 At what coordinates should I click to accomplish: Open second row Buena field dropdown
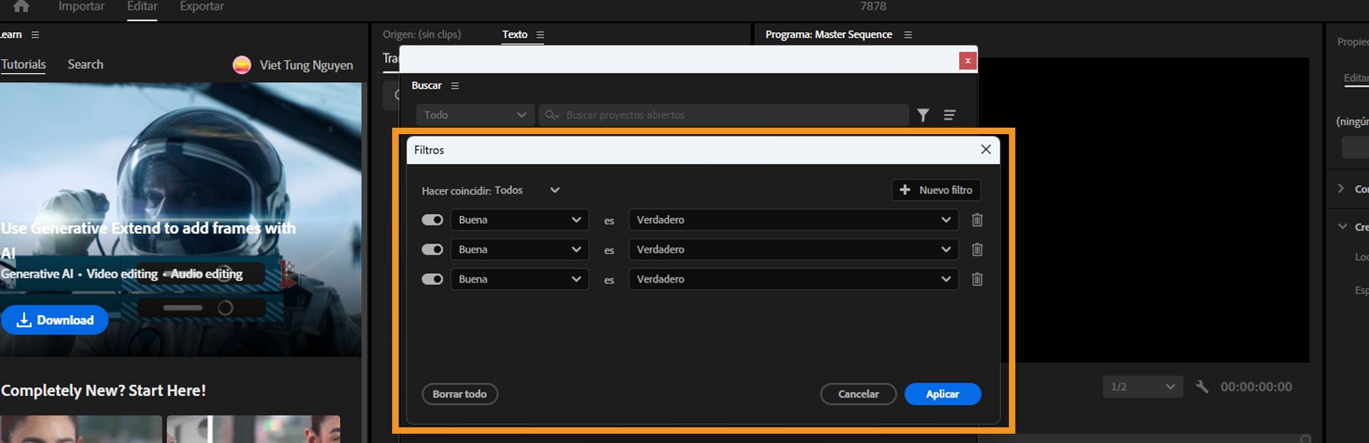[x=520, y=249]
